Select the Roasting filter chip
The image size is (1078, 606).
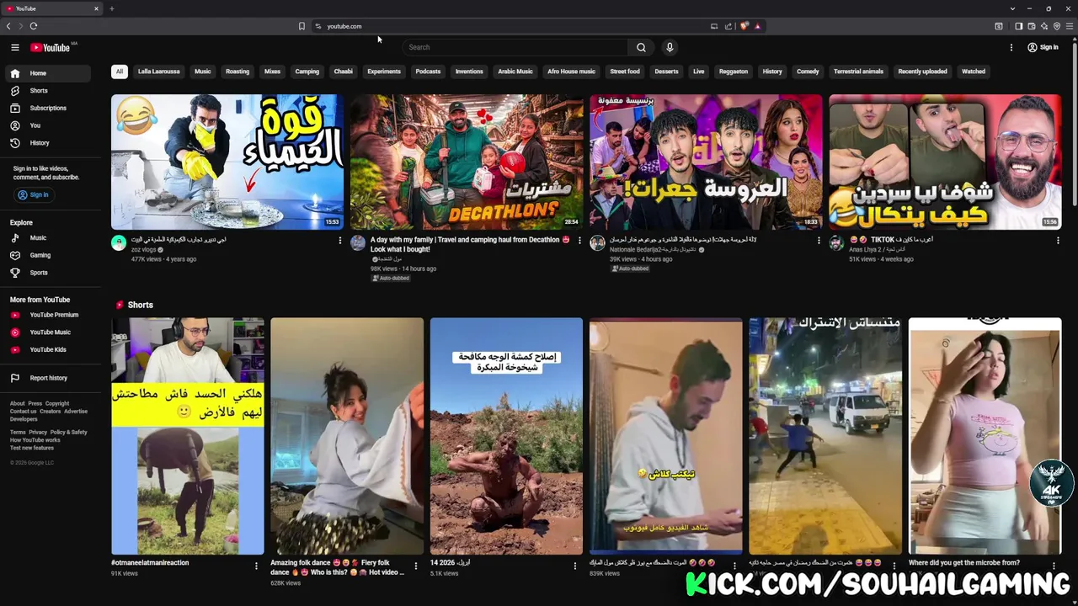point(237,72)
